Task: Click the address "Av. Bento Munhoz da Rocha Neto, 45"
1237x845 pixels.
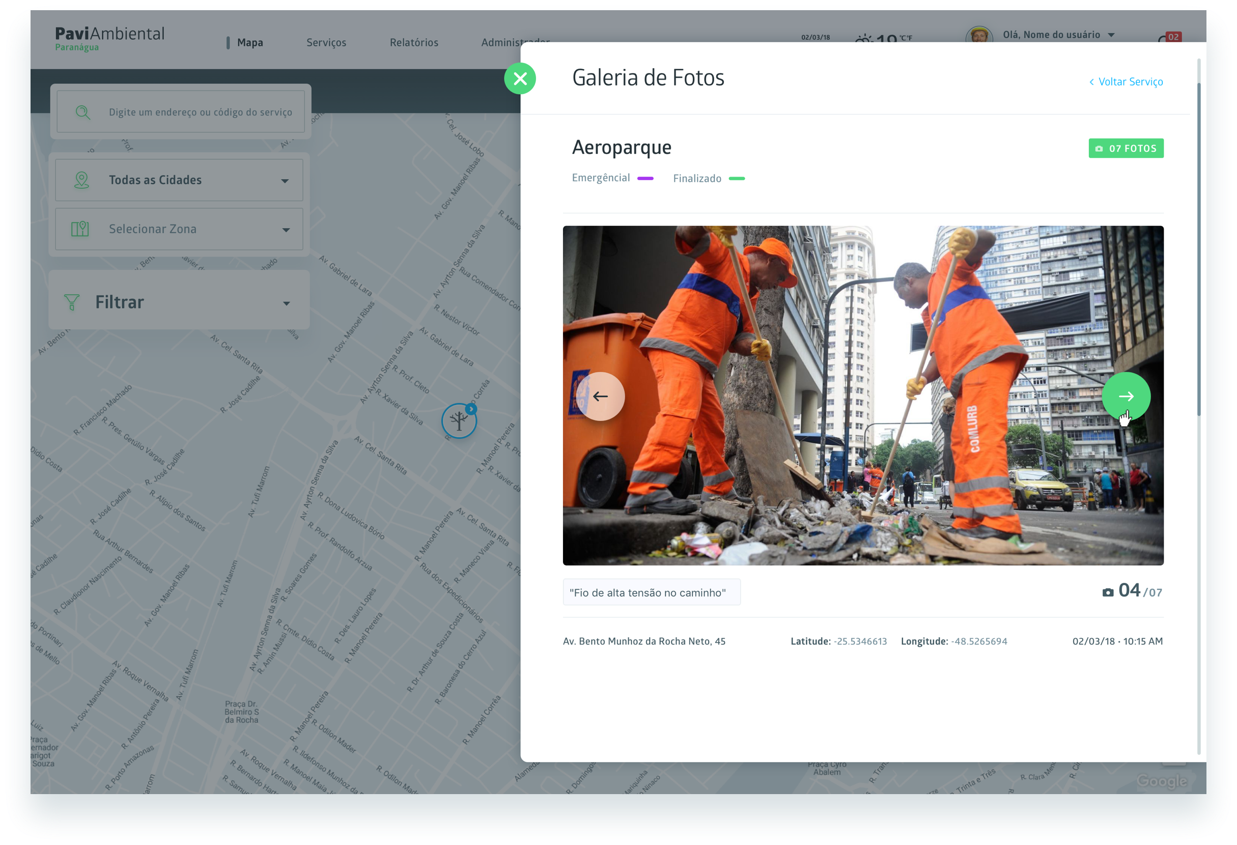Action: click(x=644, y=641)
